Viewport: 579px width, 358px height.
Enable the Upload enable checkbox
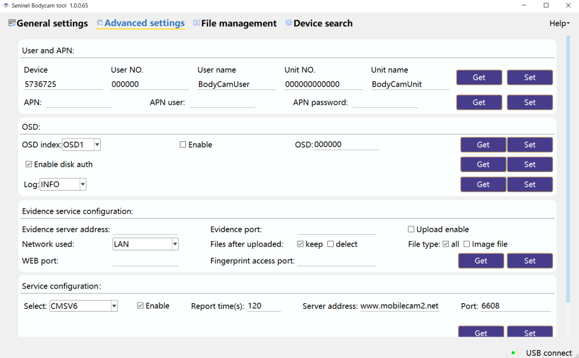click(411, 230)
